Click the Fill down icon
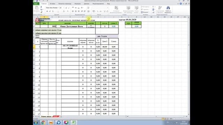The image size is (223, 125). click(x=153, y=9)
